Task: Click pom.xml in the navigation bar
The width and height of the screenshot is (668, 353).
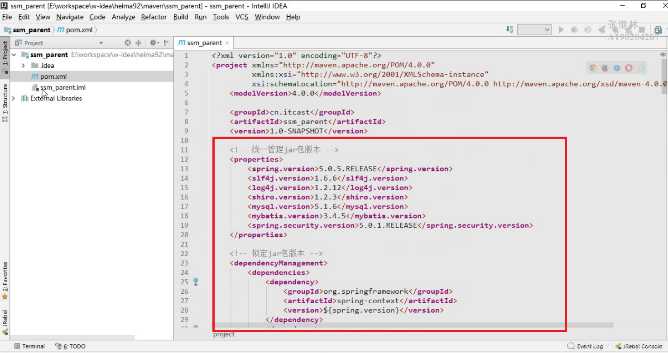Action: click(x=75, y=30)
